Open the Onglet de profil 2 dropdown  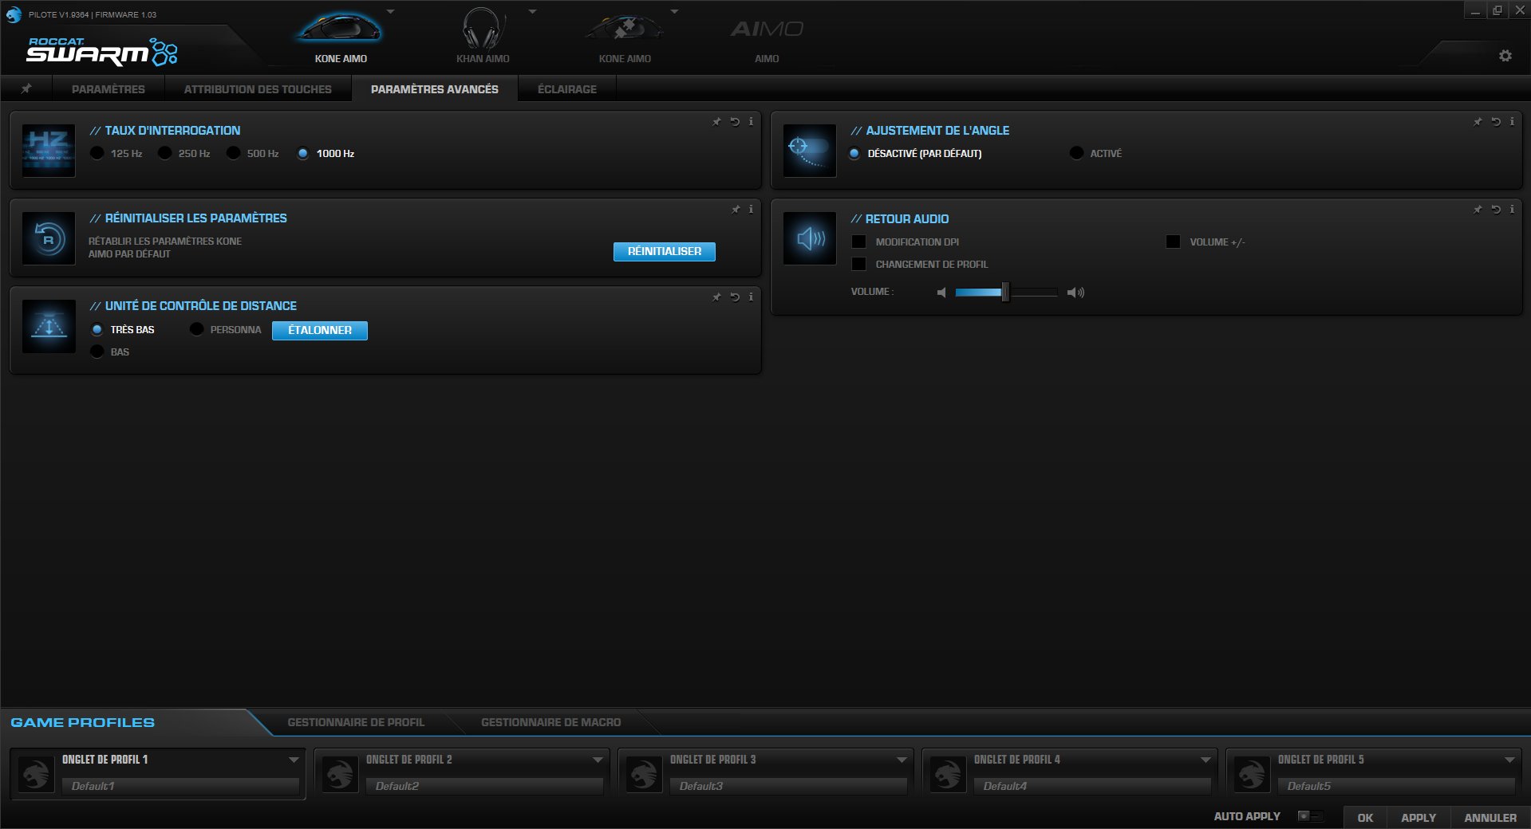coord(595,760)
